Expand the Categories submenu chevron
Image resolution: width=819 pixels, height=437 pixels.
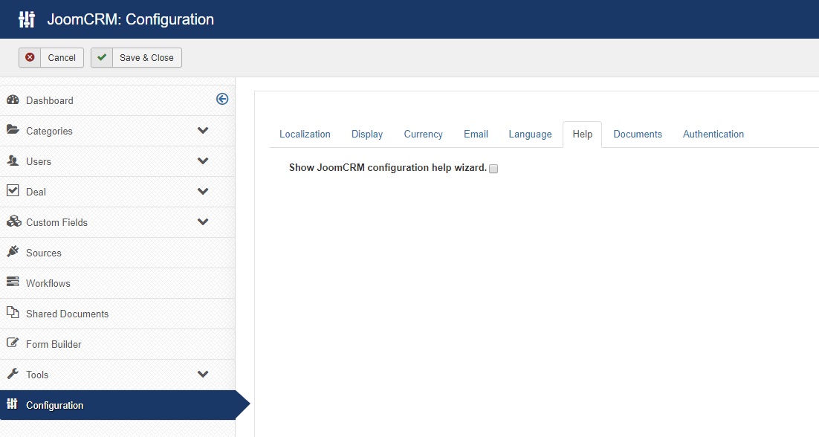pyautogui.click(x=203, y=130)
